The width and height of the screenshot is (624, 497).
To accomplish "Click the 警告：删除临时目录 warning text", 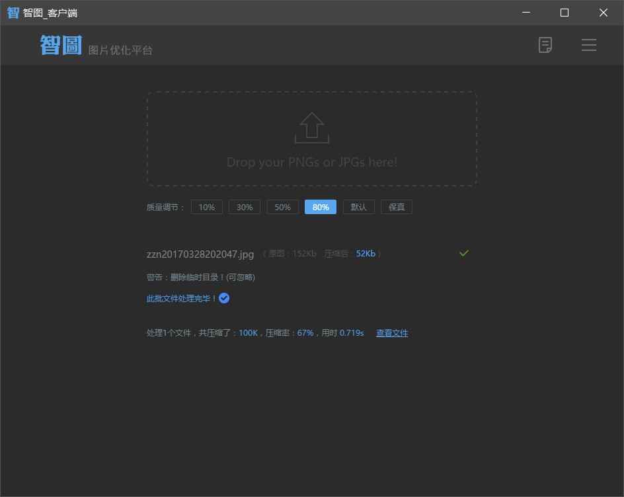I will click(200, 277).
